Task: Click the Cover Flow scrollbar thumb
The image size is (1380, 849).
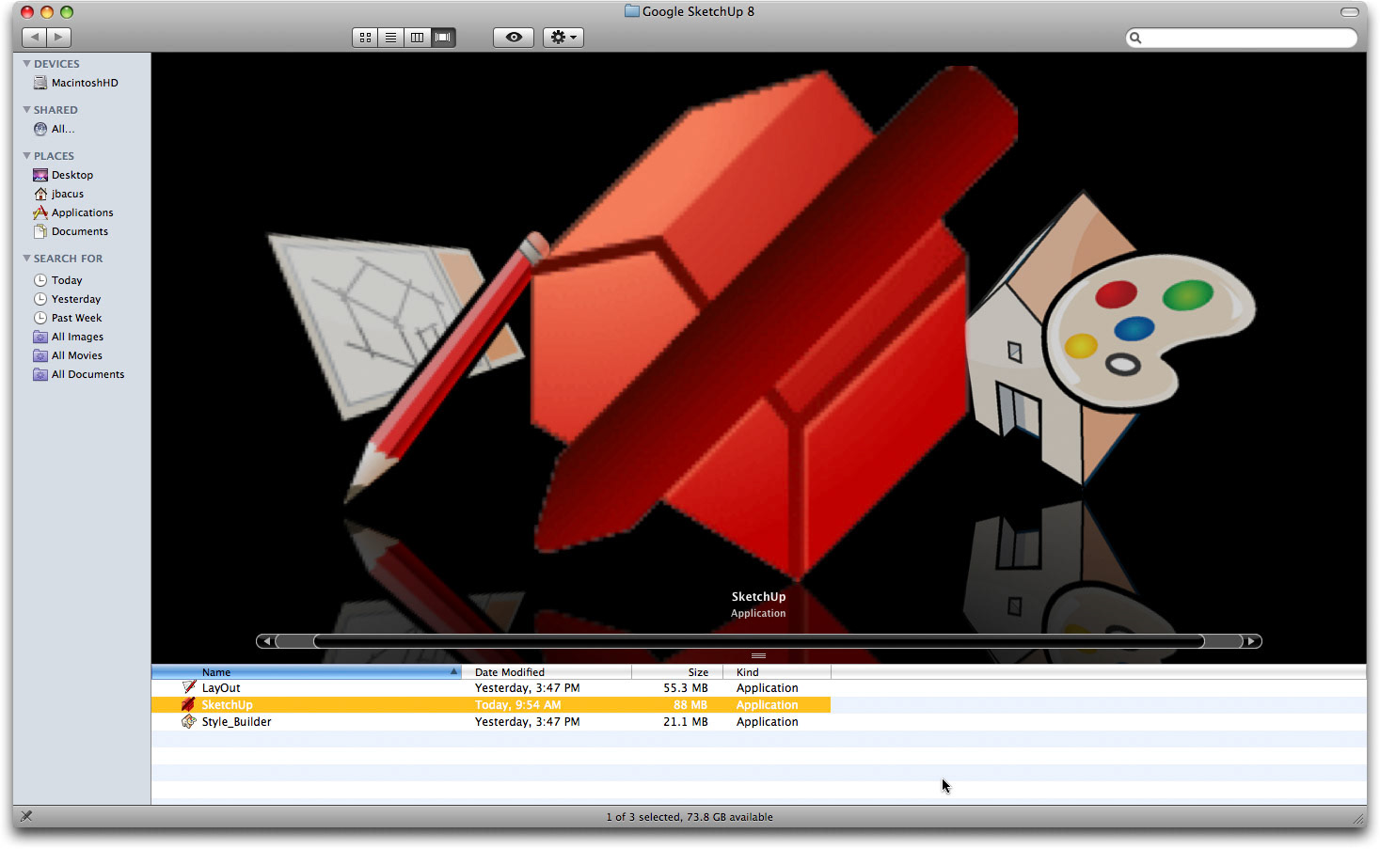Action: point(758,641)
